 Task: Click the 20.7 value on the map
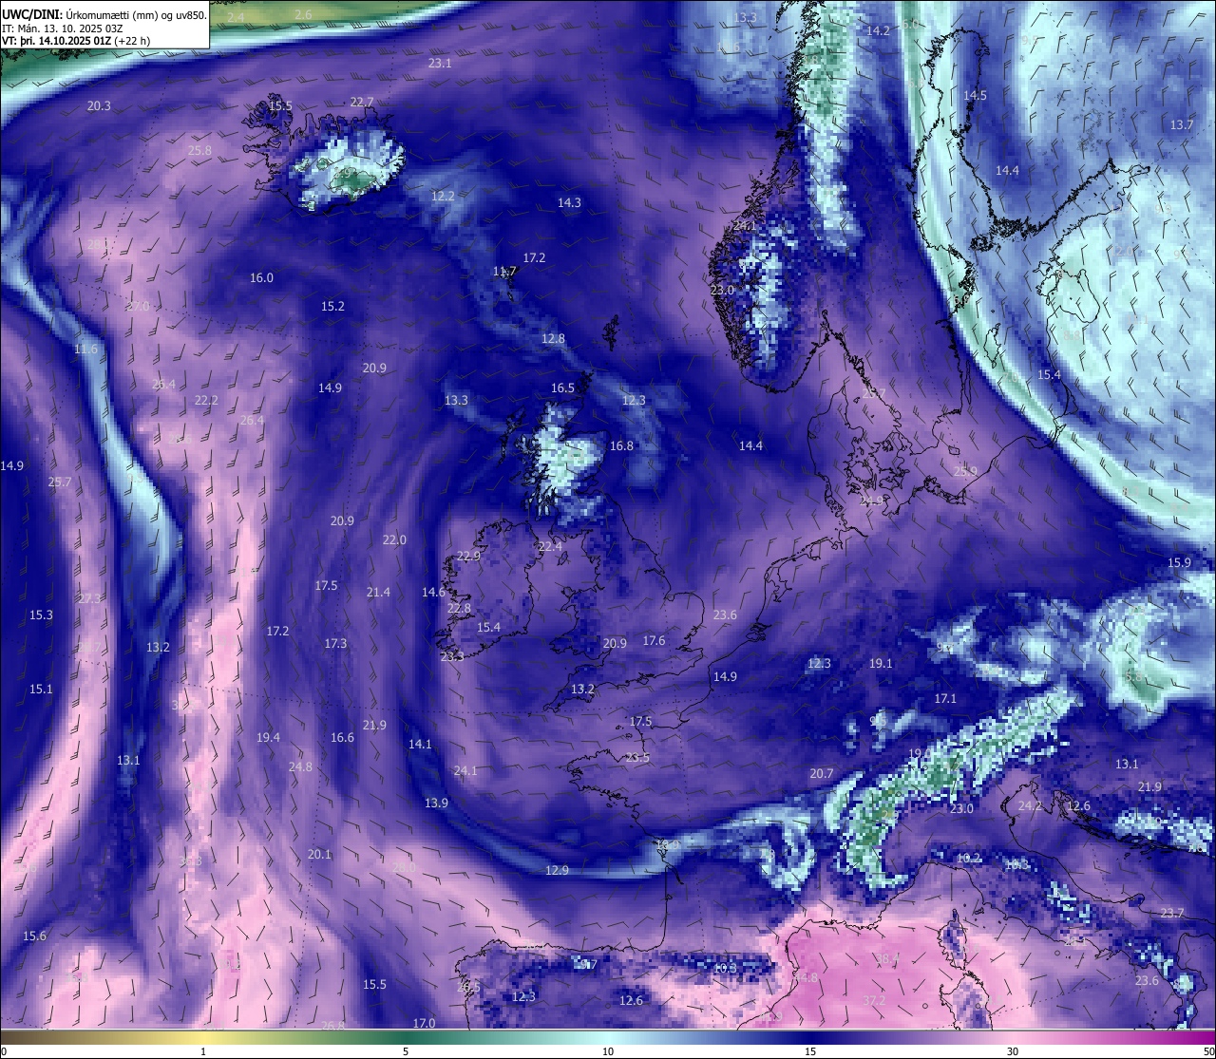click(x=822, y=773)
